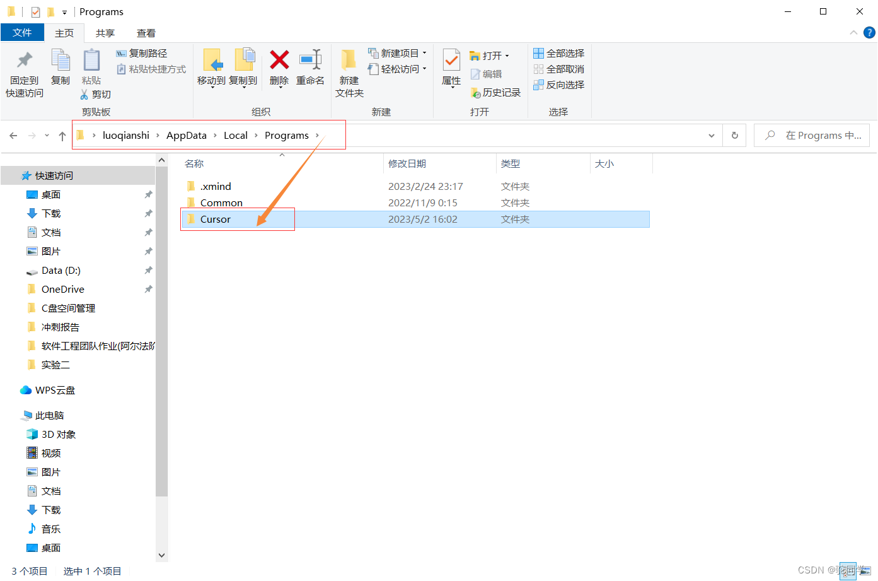
Task: Create a New folder (新建文件夹)
Action: tap(349, 74)
